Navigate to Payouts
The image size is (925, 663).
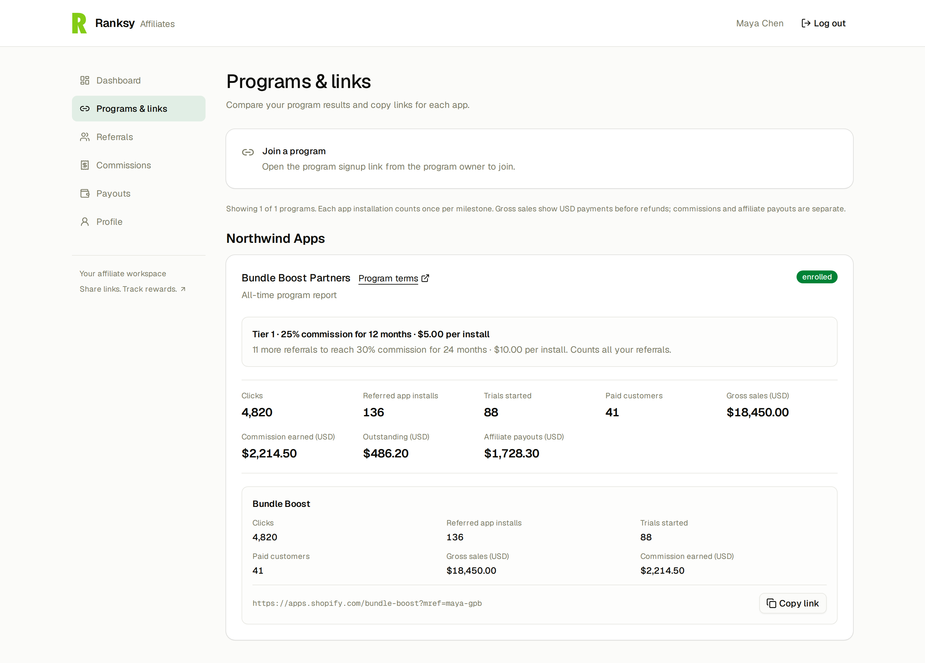(139, 193)
